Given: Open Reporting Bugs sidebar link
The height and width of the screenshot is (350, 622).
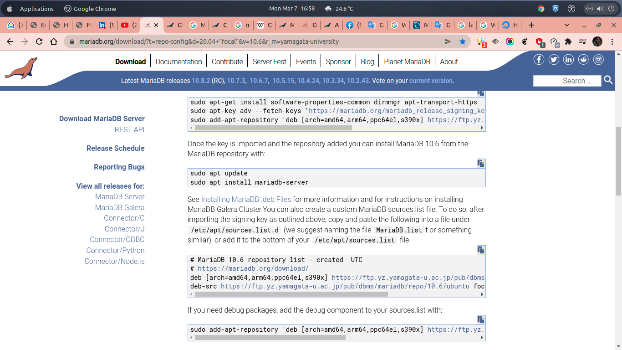Looking at the screenshot, I should pos(119,167).
